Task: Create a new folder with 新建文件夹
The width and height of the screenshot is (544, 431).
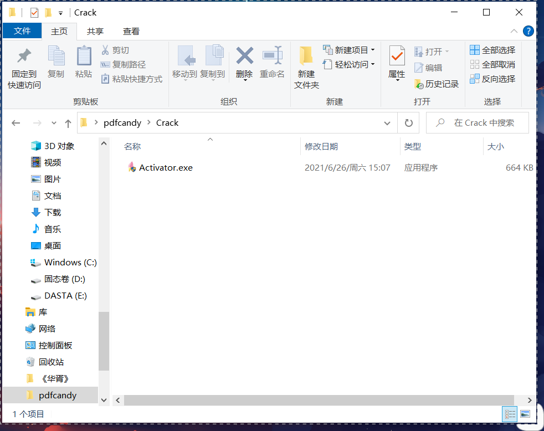Action: [306, 68]
